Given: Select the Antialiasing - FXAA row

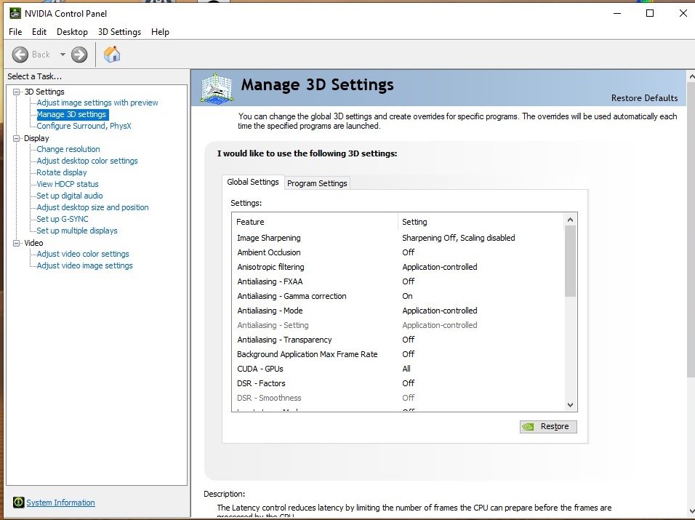Looking at the screenshot, I should 398,281.
